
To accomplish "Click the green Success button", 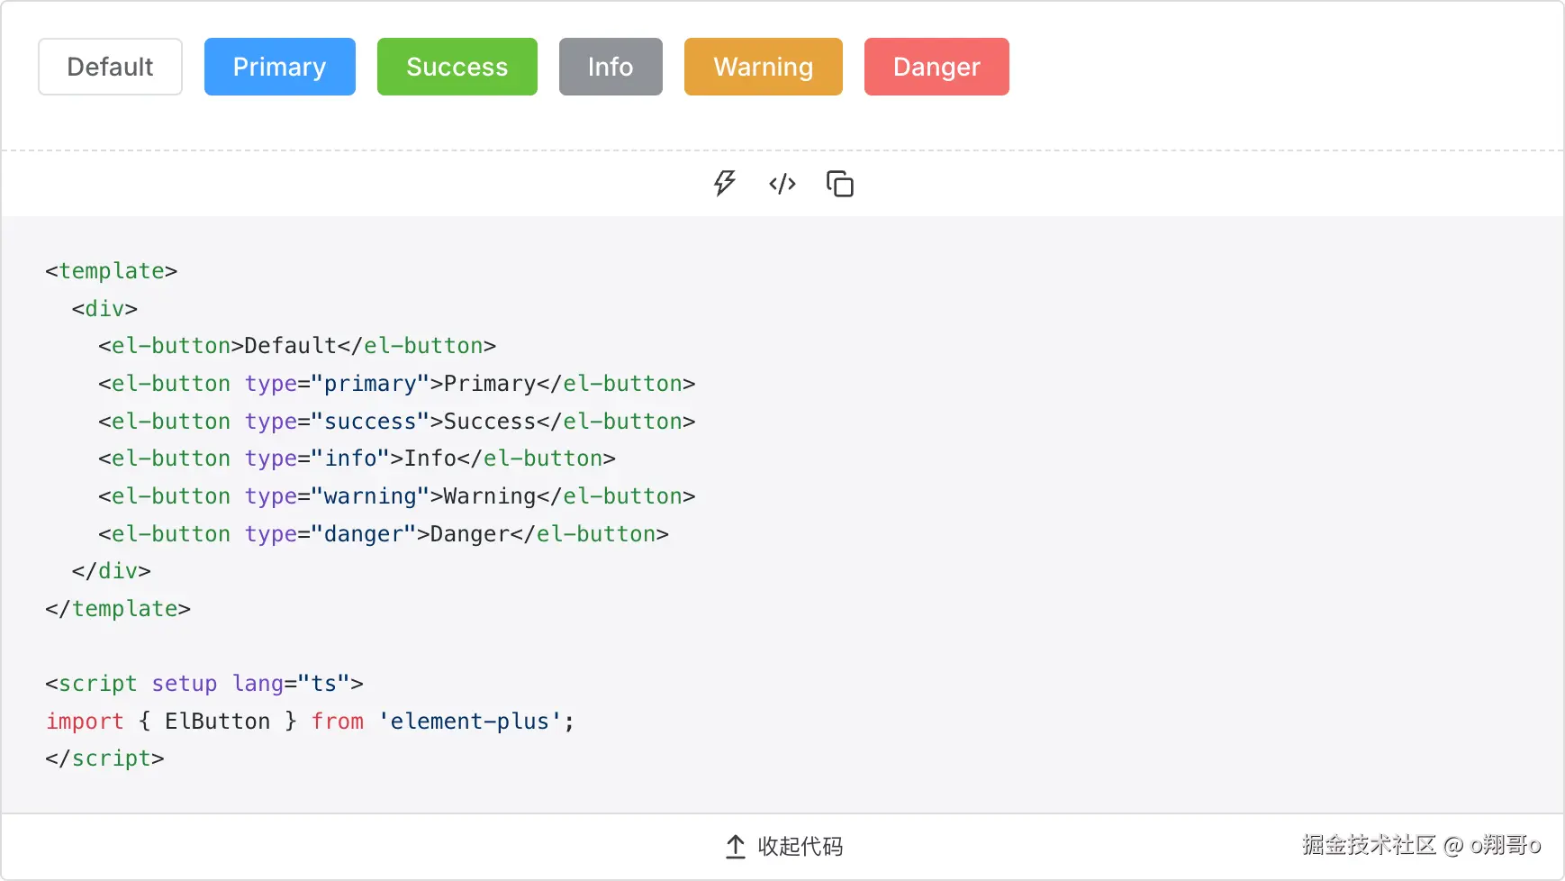I will click(457, 67).
